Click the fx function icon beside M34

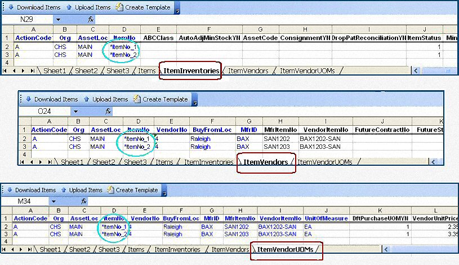[x=83, y=201]
